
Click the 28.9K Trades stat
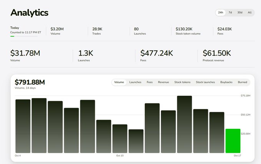click(97, 31)
